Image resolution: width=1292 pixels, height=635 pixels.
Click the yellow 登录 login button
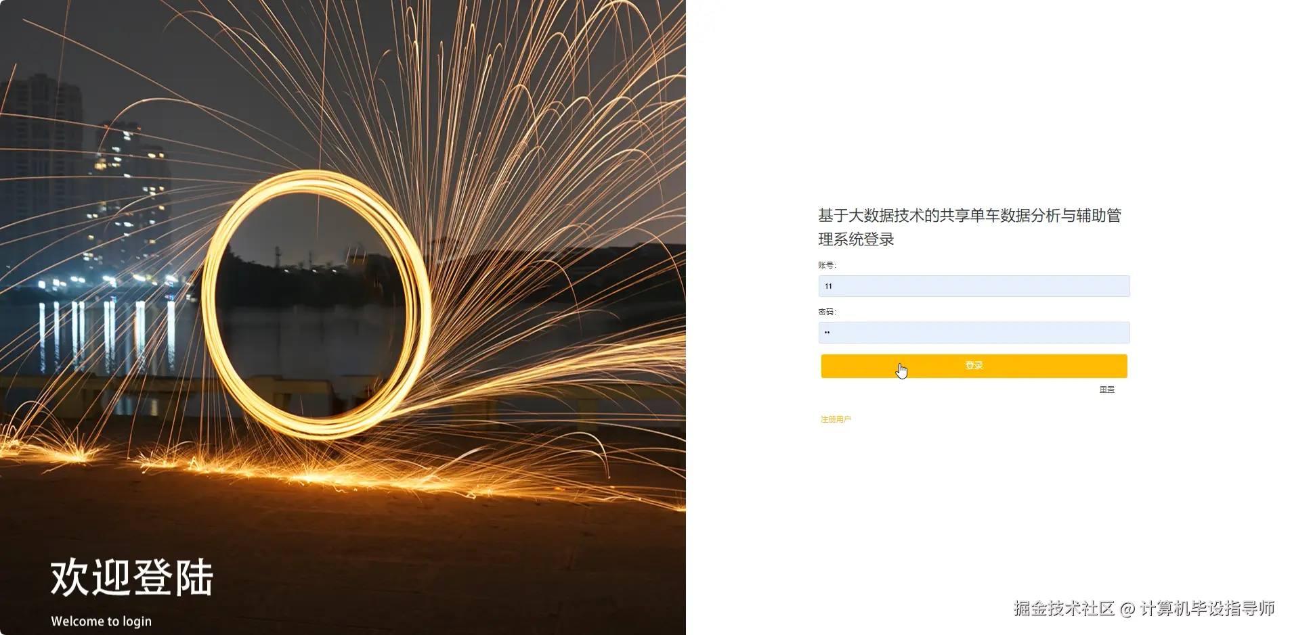(974, 366)
